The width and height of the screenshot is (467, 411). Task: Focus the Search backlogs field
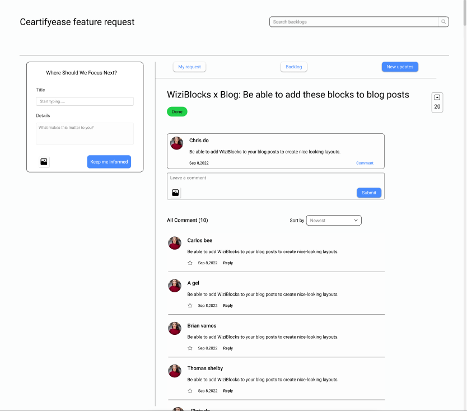[354, 22]
